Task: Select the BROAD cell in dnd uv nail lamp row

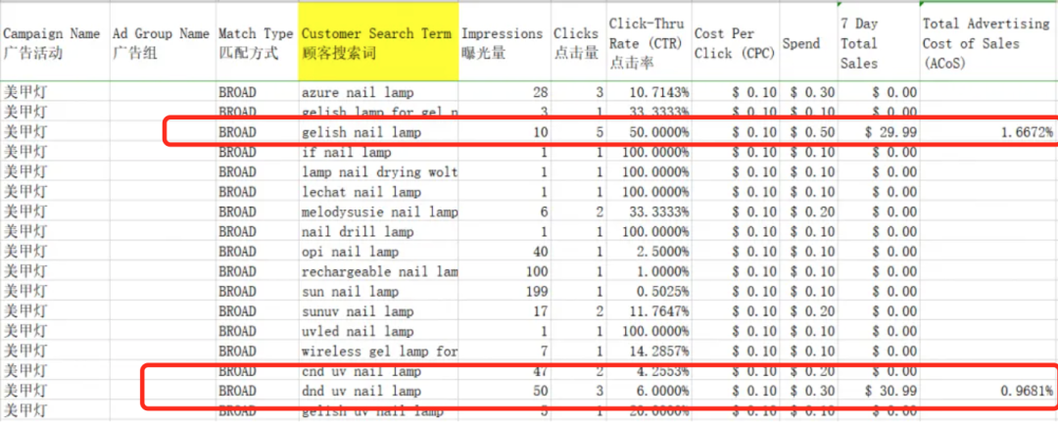Action: [257, 392]
